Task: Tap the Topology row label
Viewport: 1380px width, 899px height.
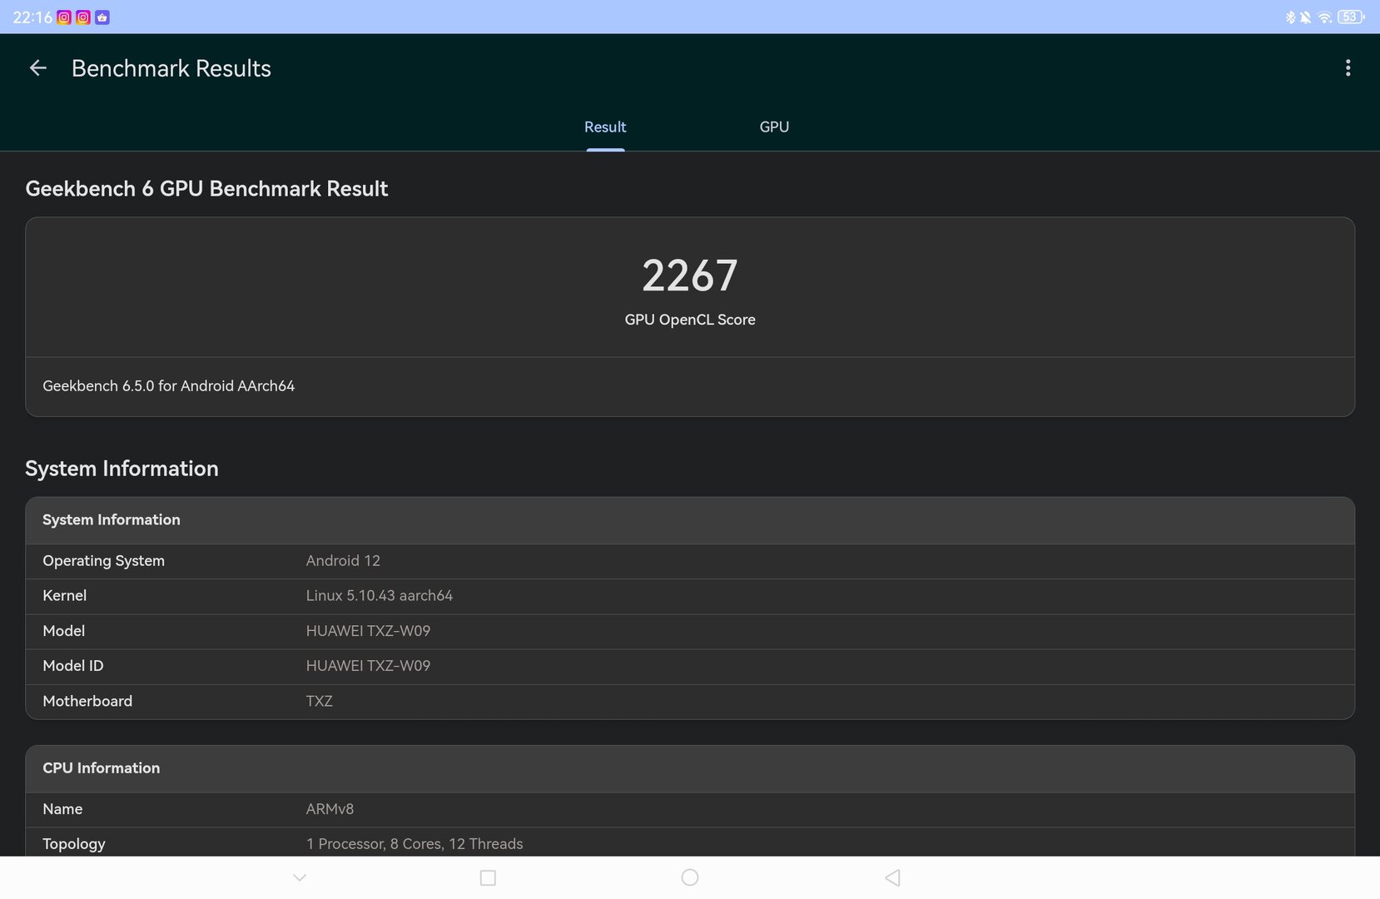Action: pos(74,844)
